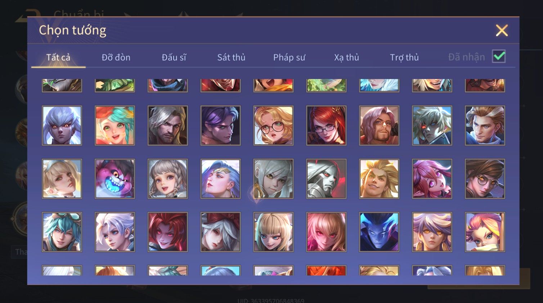Screen dimensions: 543x303
Task: Choose the pink-haired elf girl portrait
Action: (x=432, y=179)
